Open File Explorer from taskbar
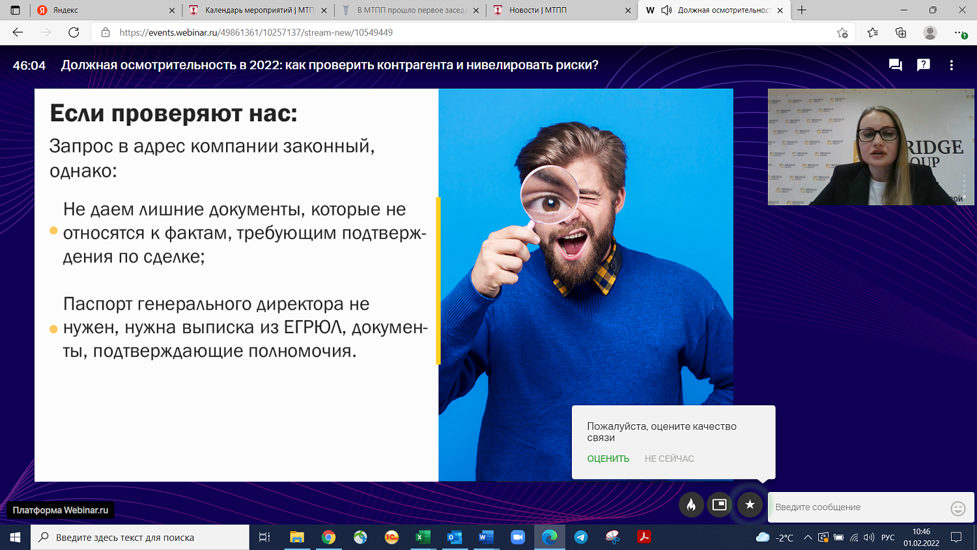This screenshot has width=977, height=550. point(297,538)
